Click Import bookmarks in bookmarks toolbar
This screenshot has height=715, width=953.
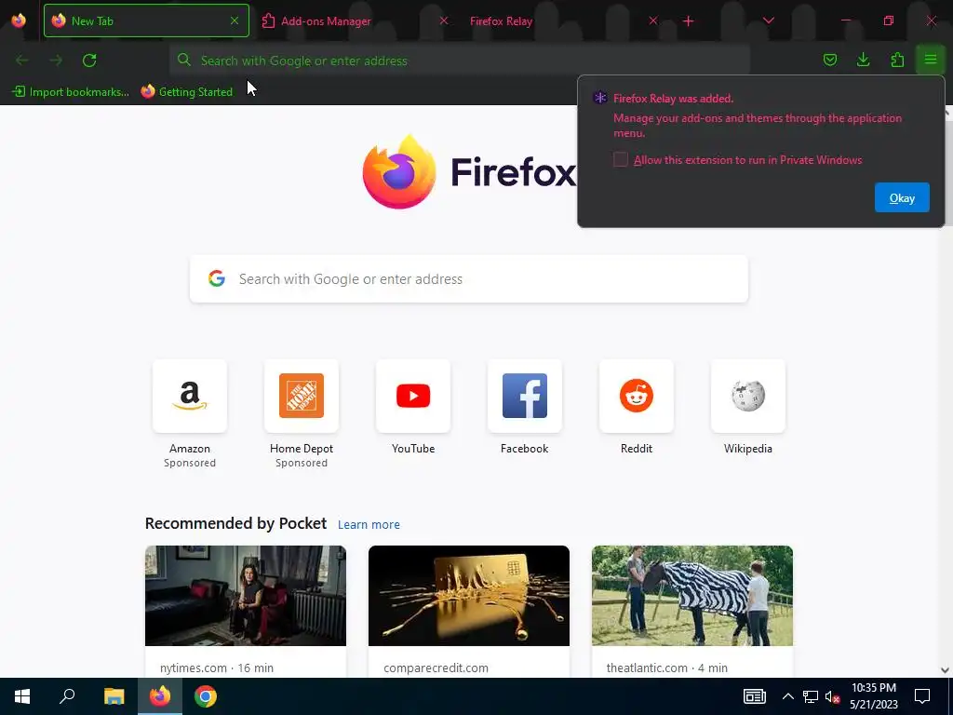(x=71, y=92)
